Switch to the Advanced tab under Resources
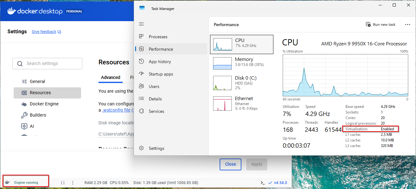 [x=110, y=78]
